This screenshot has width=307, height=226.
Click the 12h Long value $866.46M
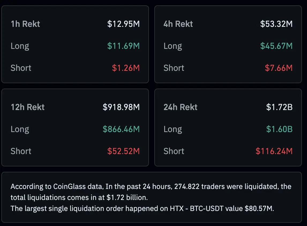tap(121, 129)
